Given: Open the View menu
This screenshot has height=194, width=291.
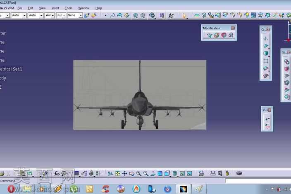Looking at the screenshot, I should [42, 8].
